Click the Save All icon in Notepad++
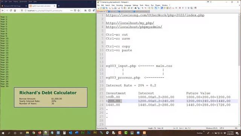This screenshot has width=241, height=136. point(107,8)
